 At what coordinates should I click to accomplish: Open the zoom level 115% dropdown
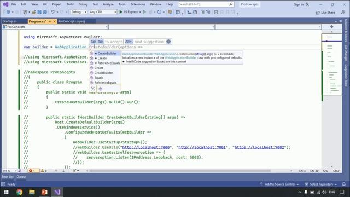(9, 171)
